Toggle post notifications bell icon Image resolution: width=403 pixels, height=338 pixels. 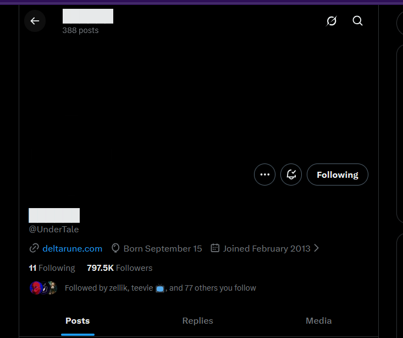[x=291, y=175]
